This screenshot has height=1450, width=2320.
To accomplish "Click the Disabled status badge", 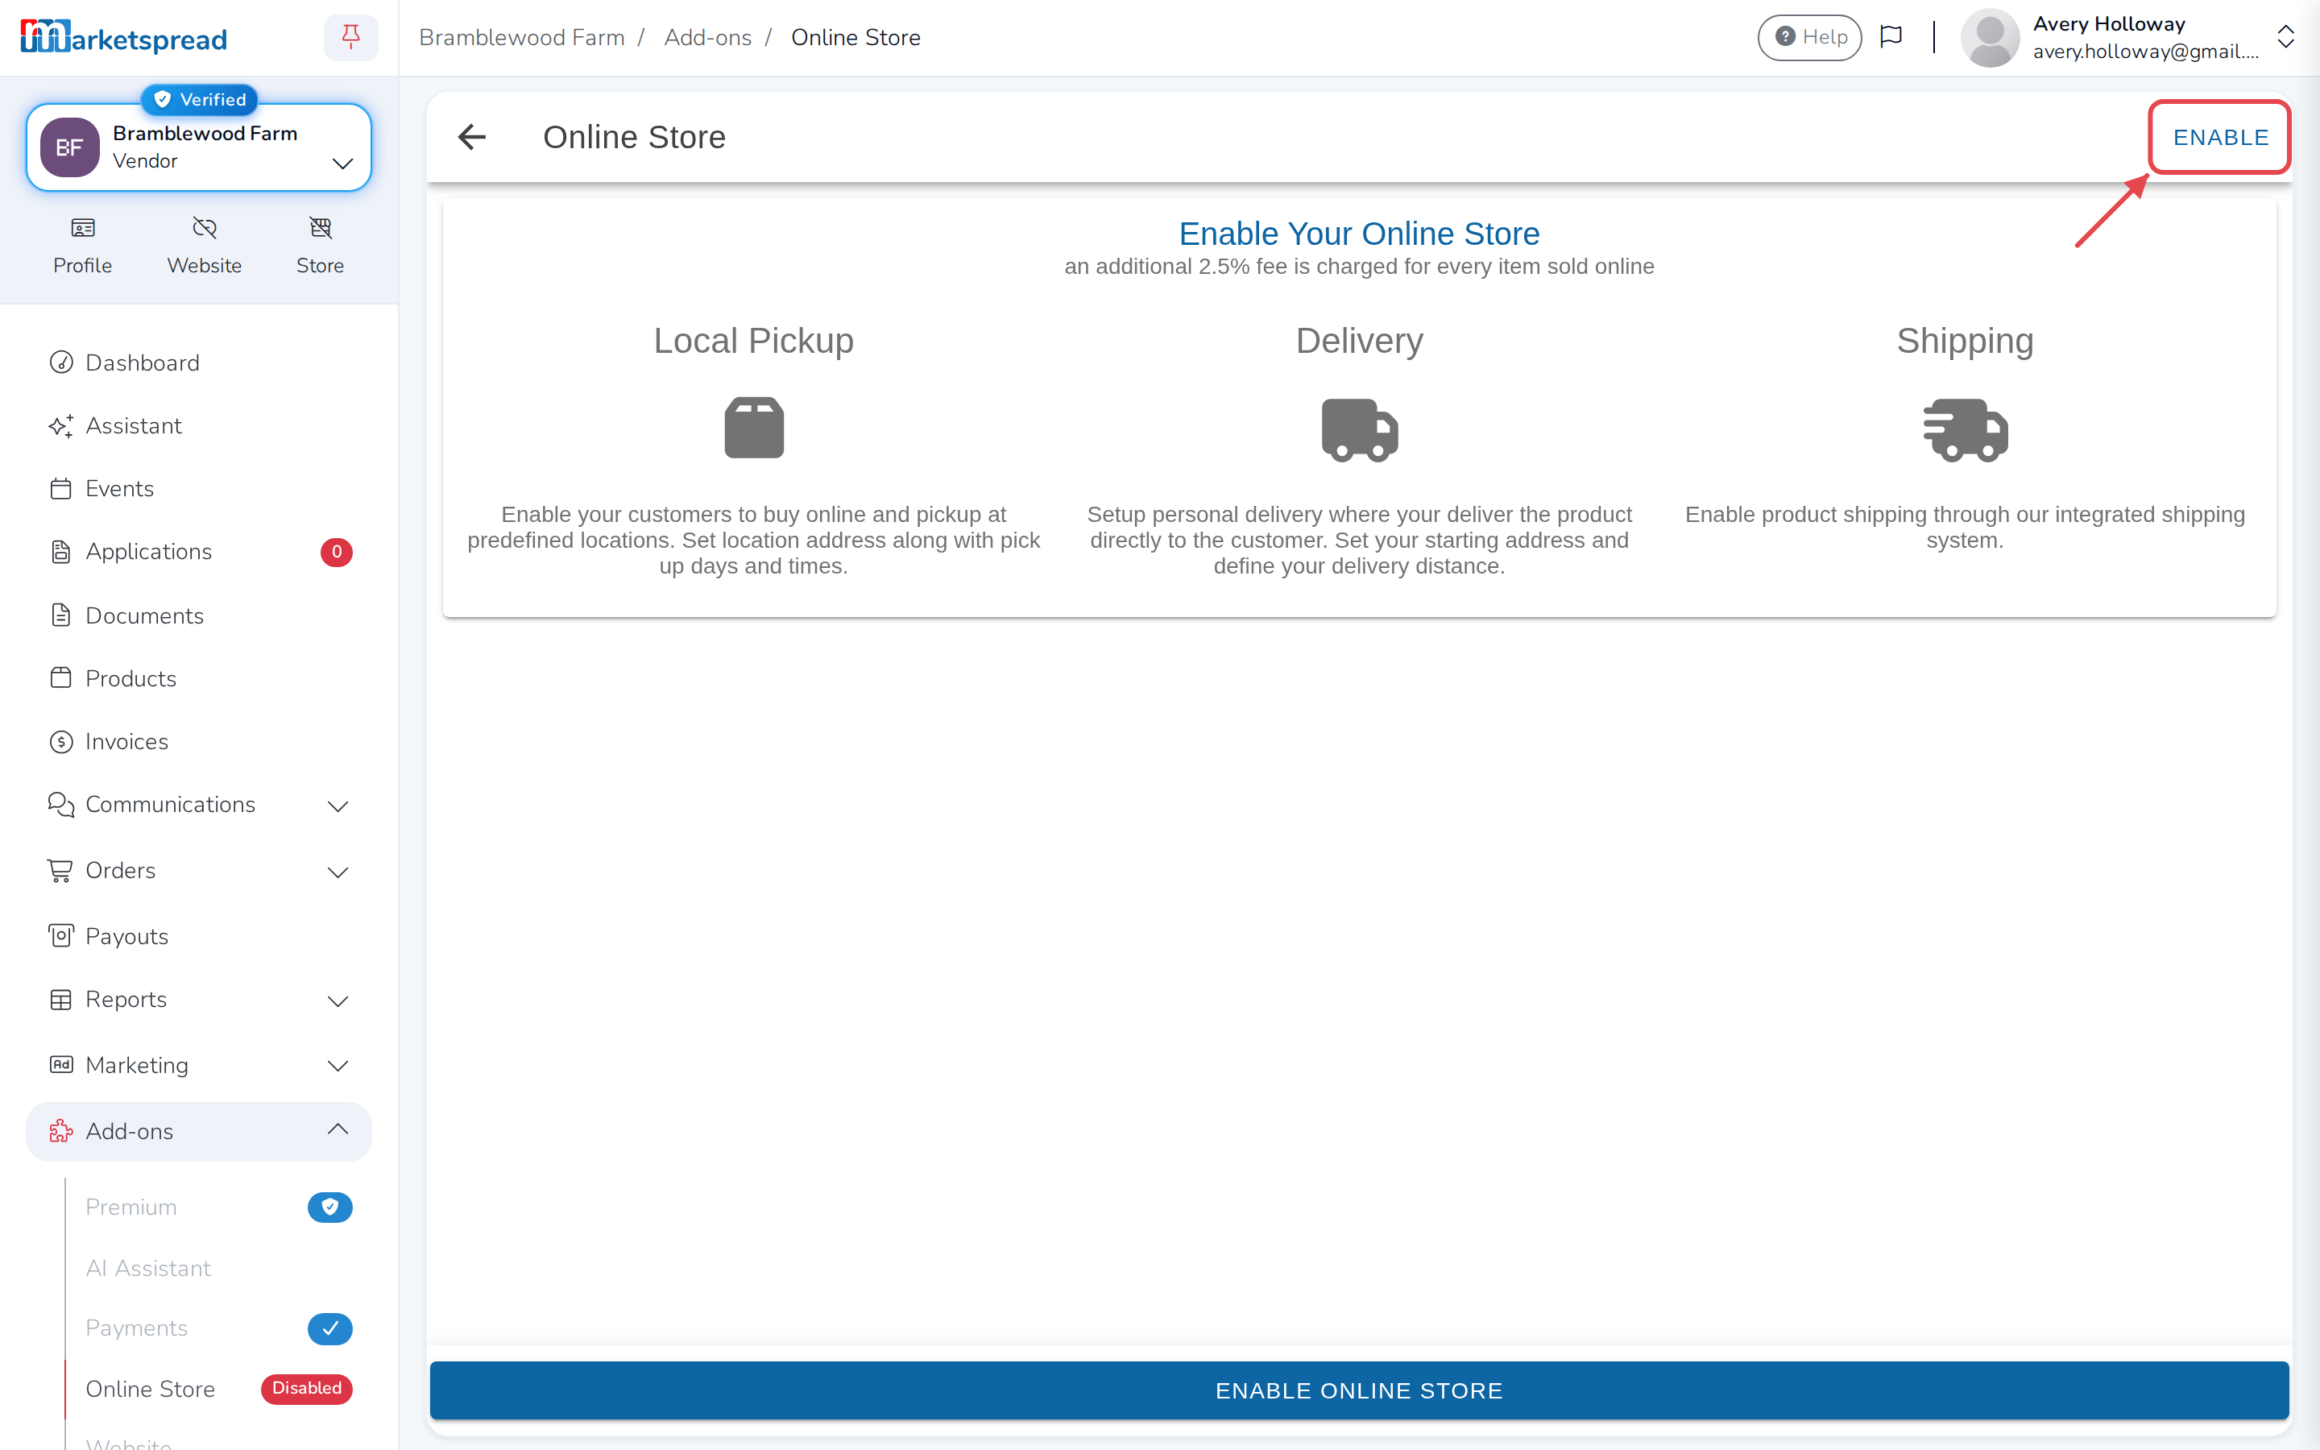I will click(307, 1389).
